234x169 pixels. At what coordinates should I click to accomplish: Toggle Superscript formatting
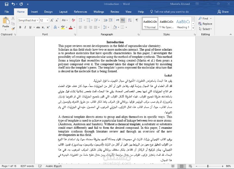click(x=48, y=27)
